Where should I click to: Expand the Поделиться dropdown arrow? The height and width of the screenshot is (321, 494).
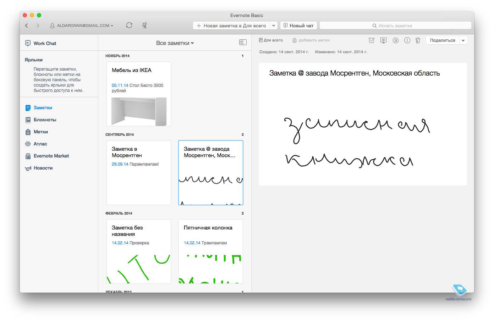(x=463, y=40)
